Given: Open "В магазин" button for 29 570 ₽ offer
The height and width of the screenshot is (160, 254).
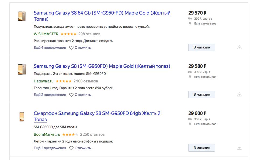Looking at the screenshot, I should click(202, 47).
